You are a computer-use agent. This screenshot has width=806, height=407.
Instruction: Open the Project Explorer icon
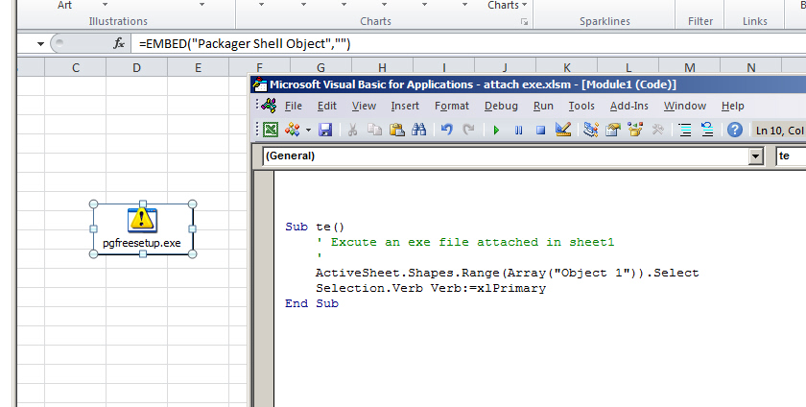click(x=591, y=130)
